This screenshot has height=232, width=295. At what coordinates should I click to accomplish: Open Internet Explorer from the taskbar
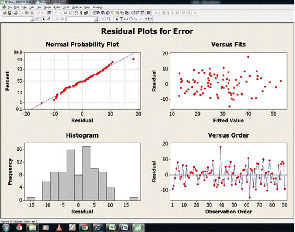point(98,228)
